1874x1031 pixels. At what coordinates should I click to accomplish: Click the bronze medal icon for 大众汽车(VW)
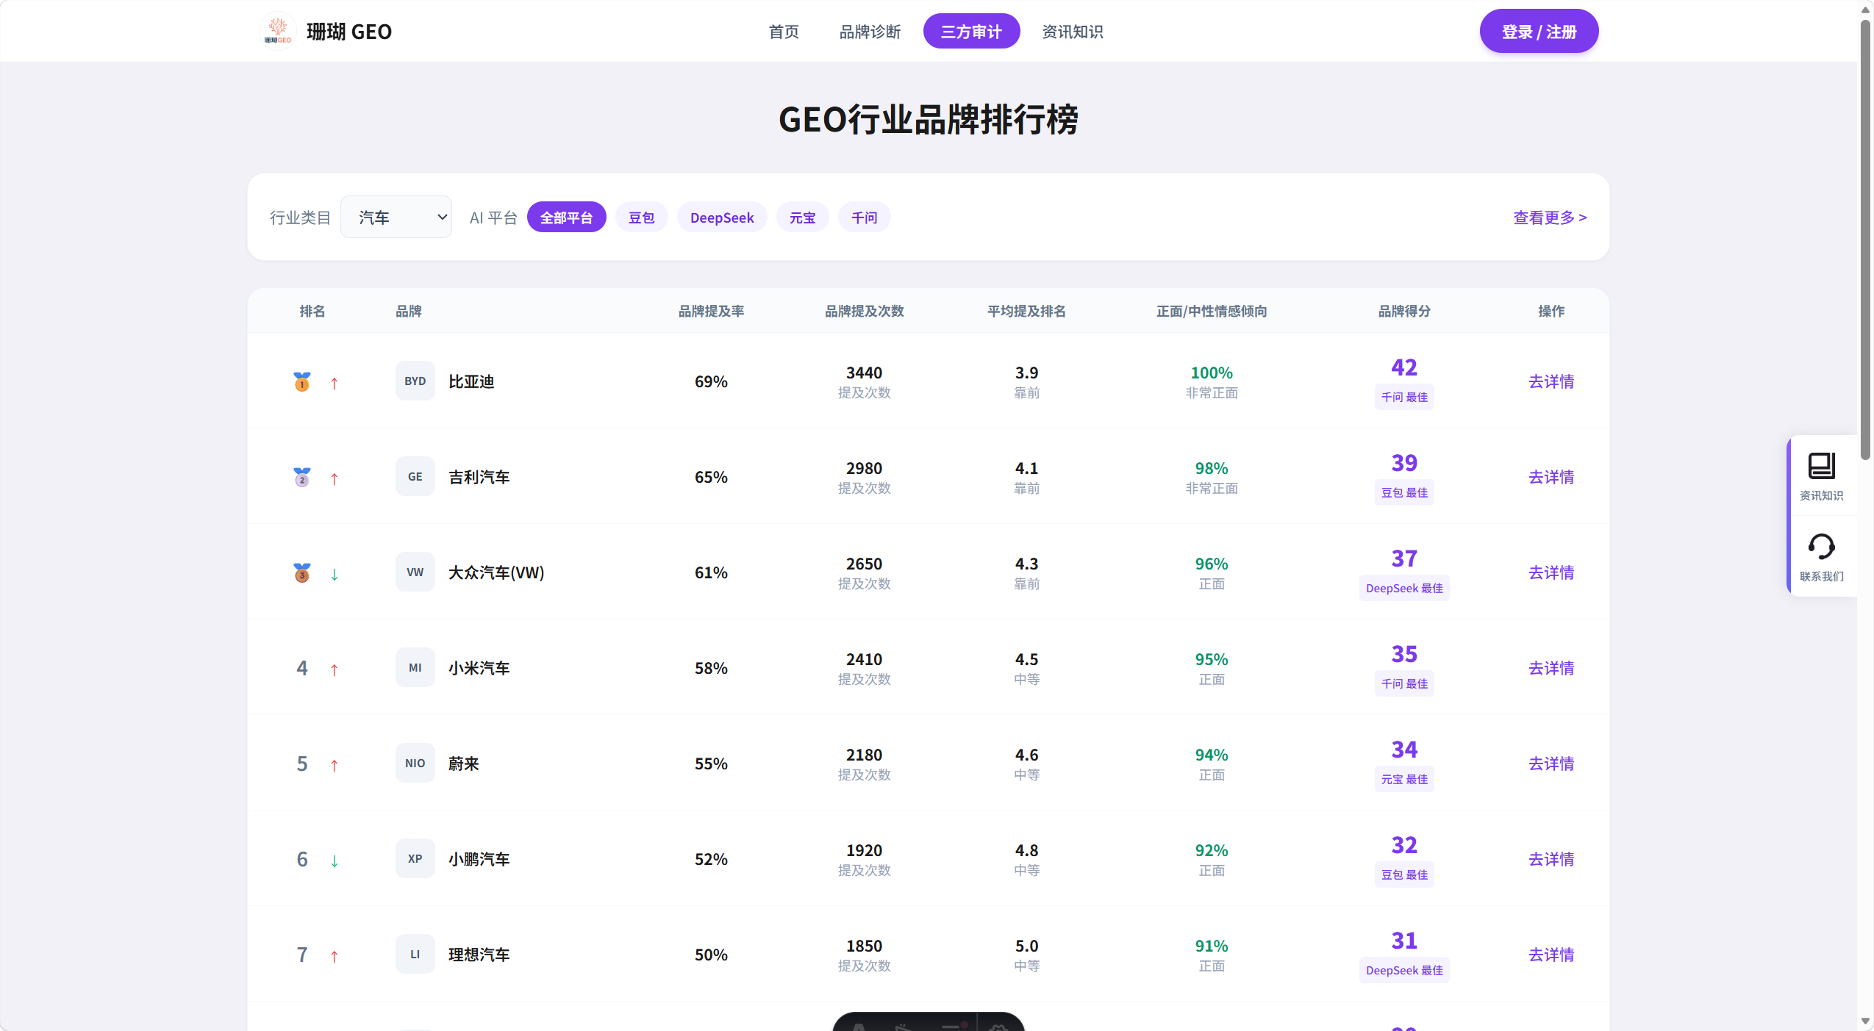coord(302,572)
